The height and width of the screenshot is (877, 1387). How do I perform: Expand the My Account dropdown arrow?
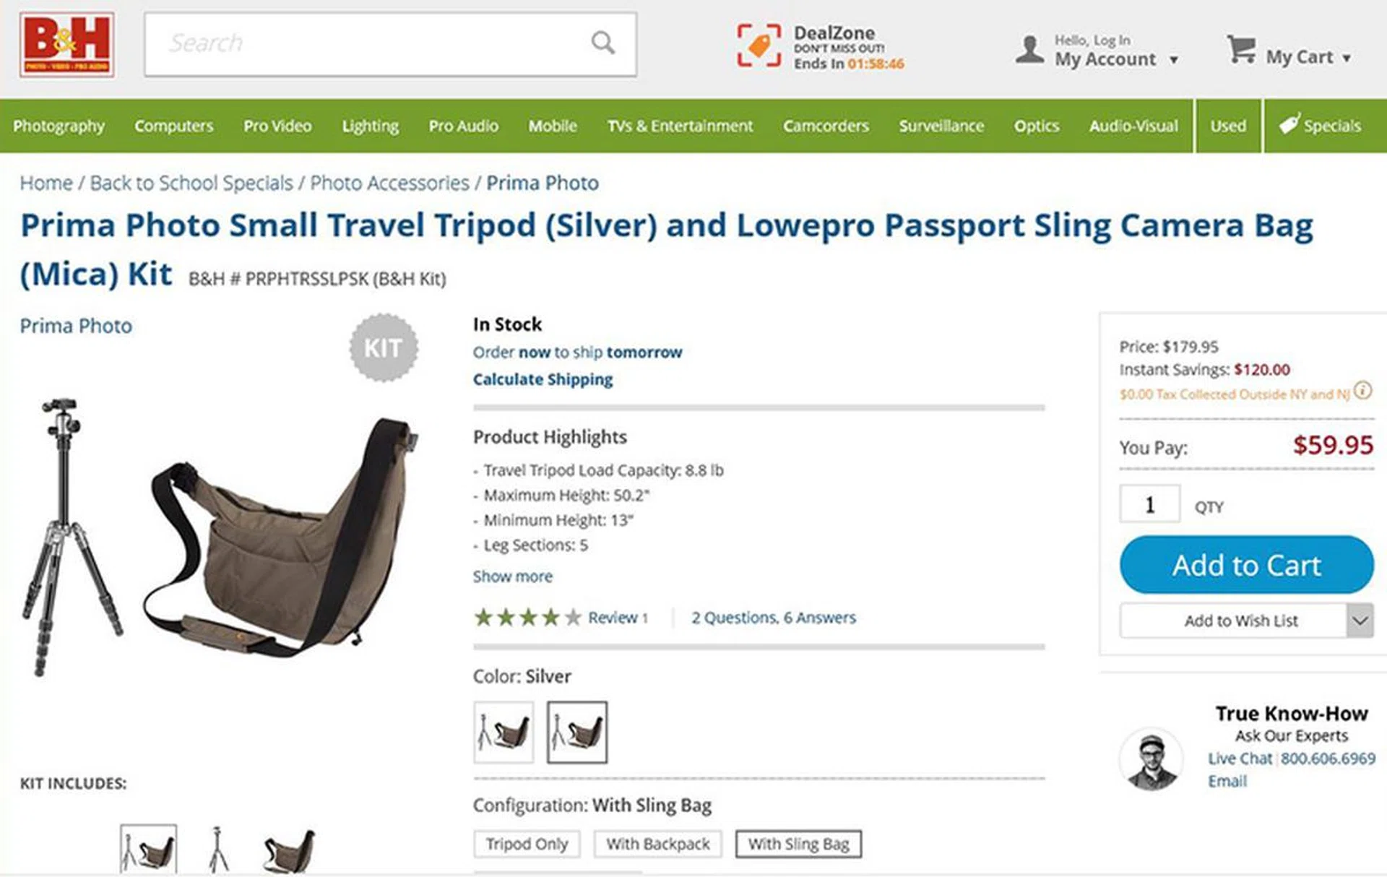[x=1174, y=60]
